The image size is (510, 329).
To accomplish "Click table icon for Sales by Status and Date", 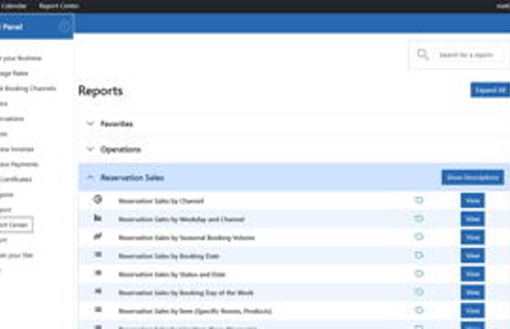I will [98, 273].
